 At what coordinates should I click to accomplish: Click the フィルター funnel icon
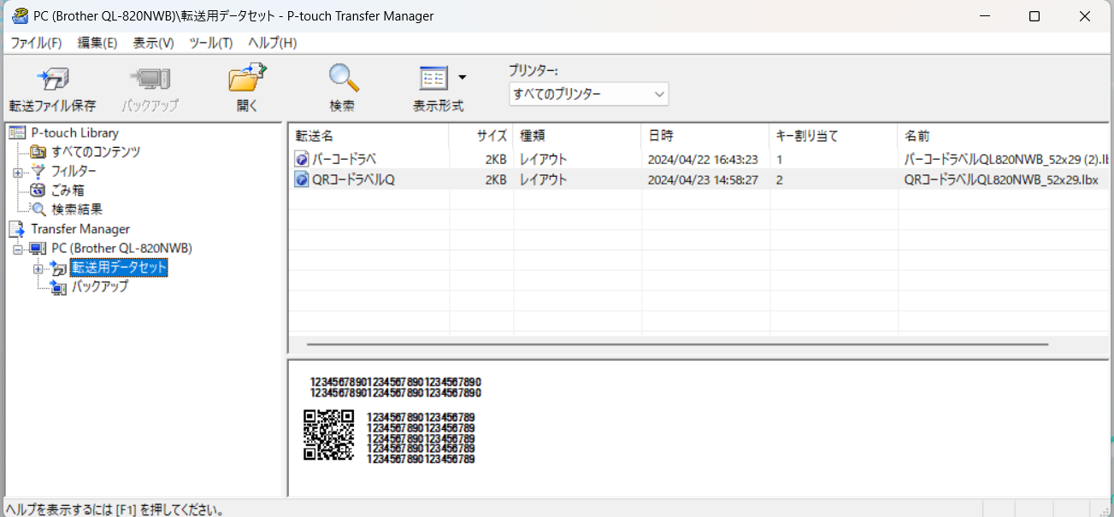coord(38,171)
